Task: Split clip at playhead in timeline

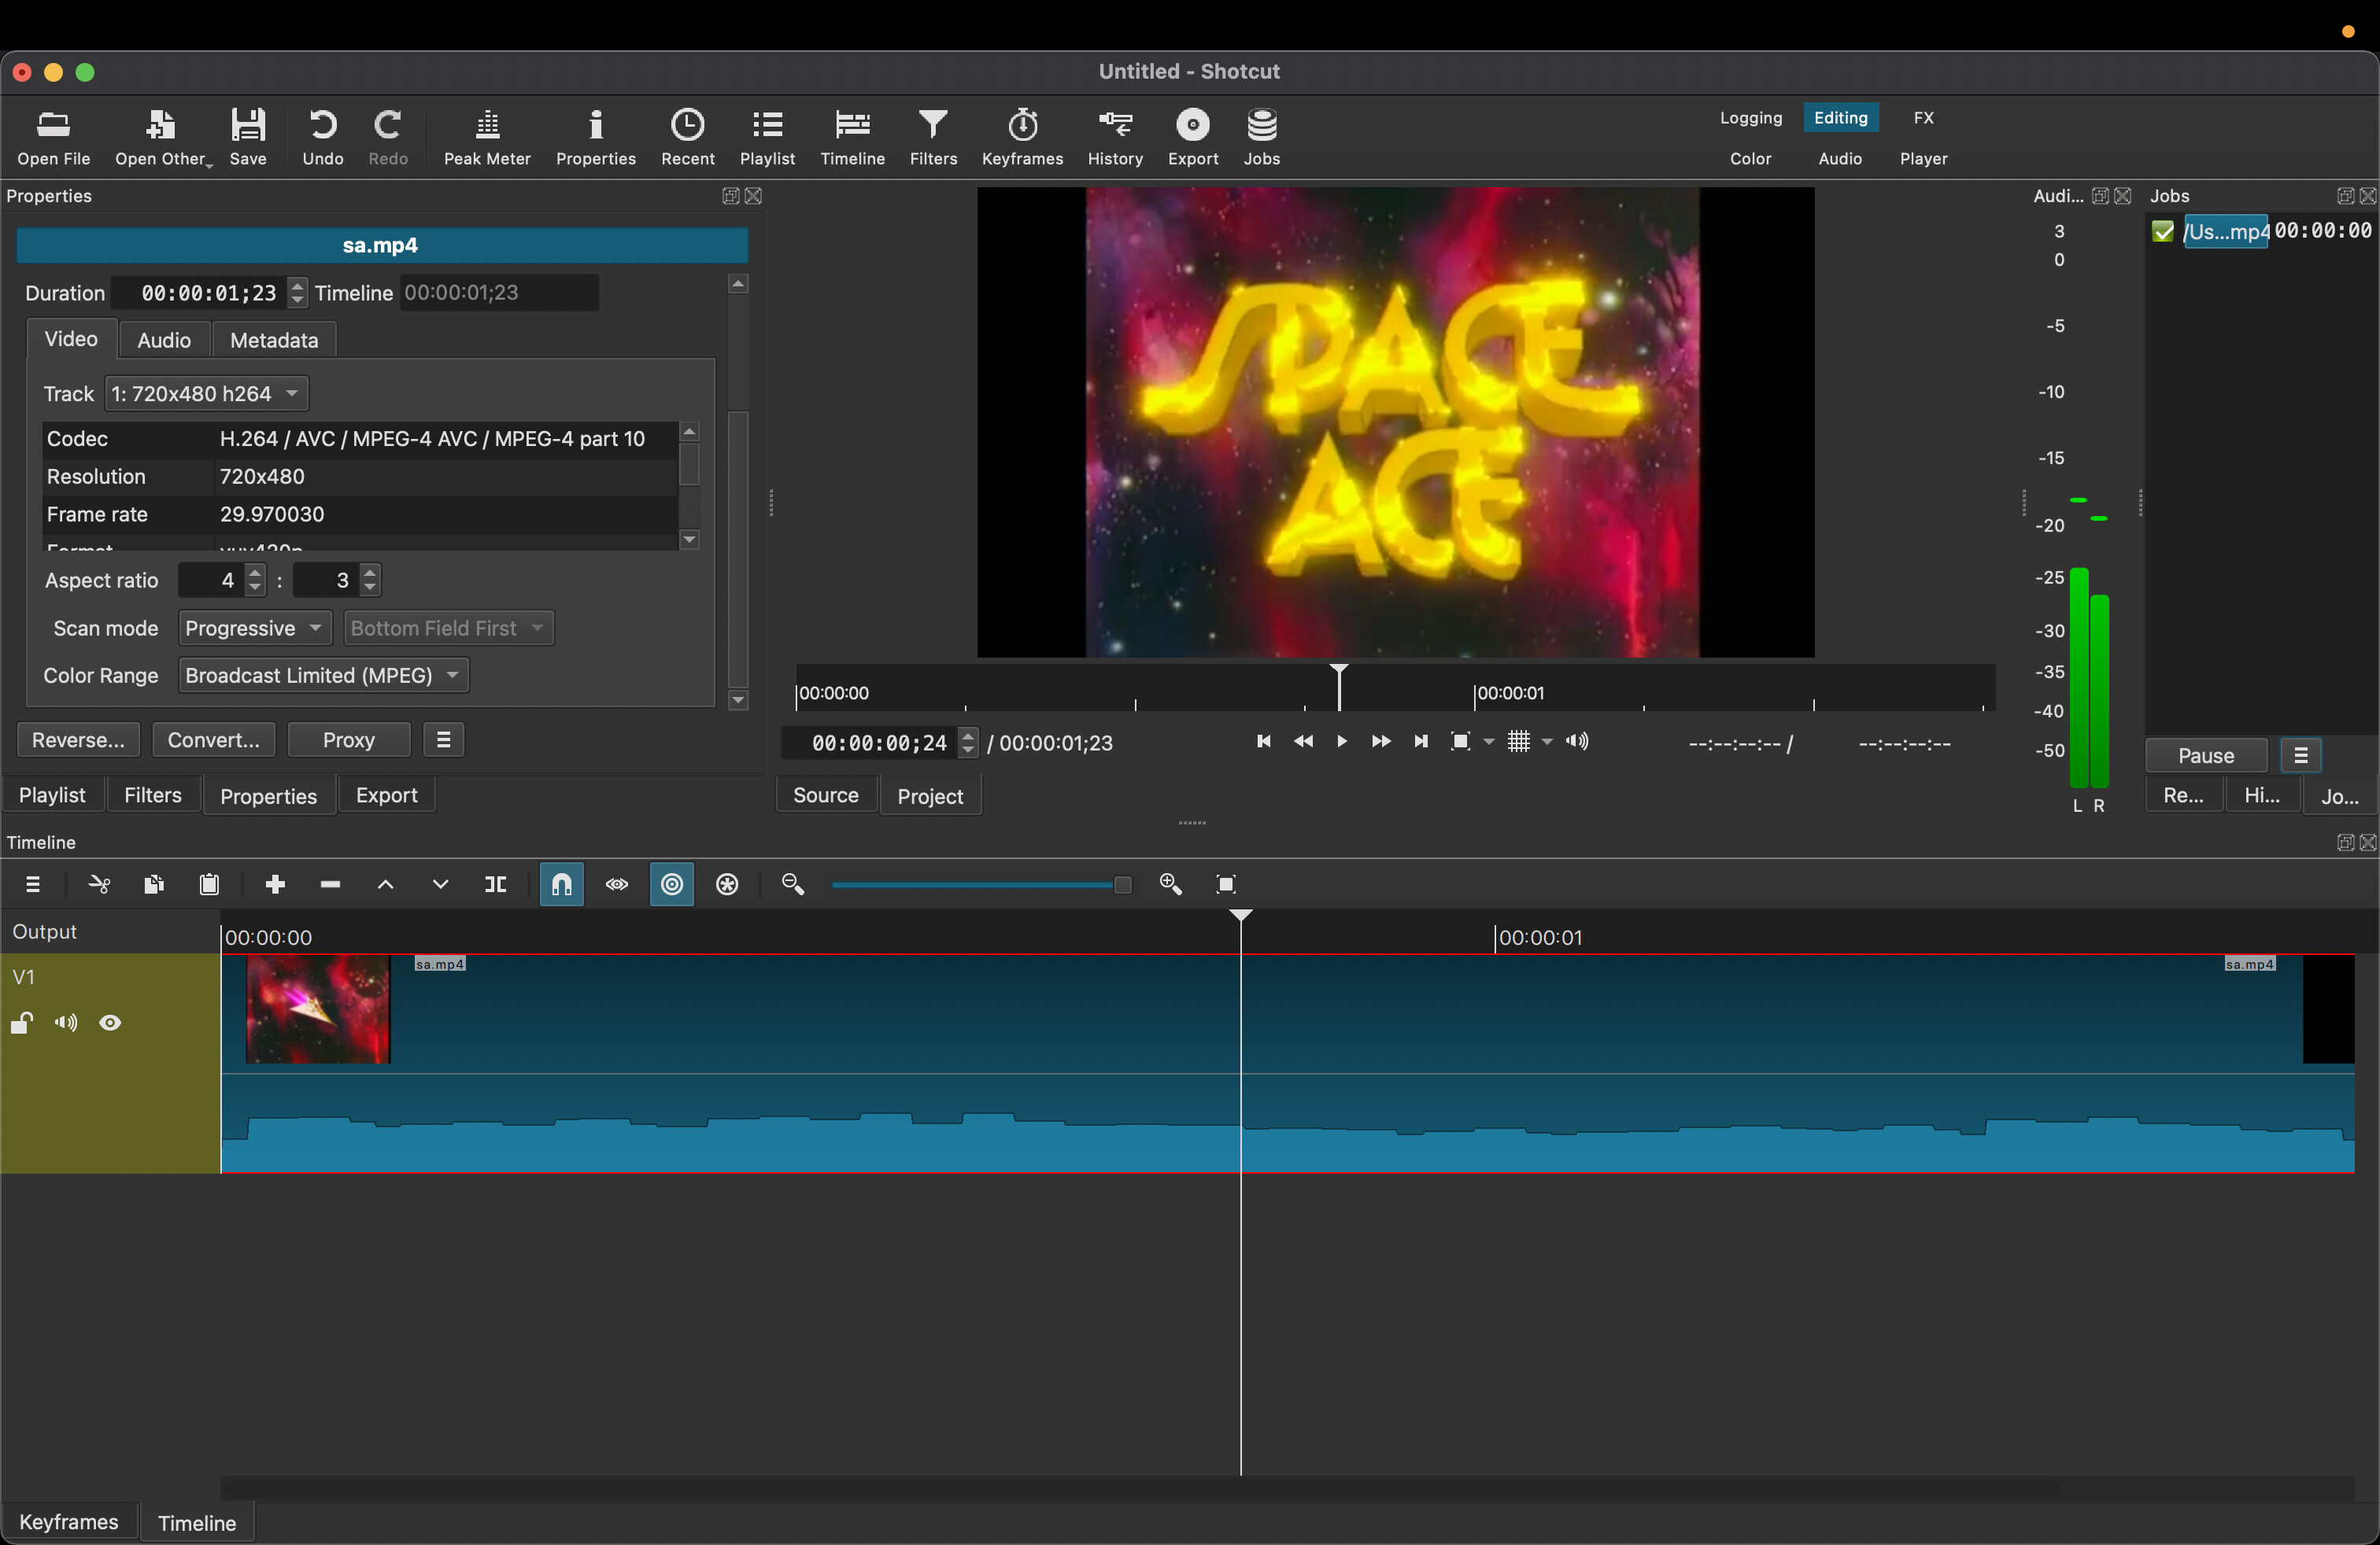Action: (x=495, y=884)
